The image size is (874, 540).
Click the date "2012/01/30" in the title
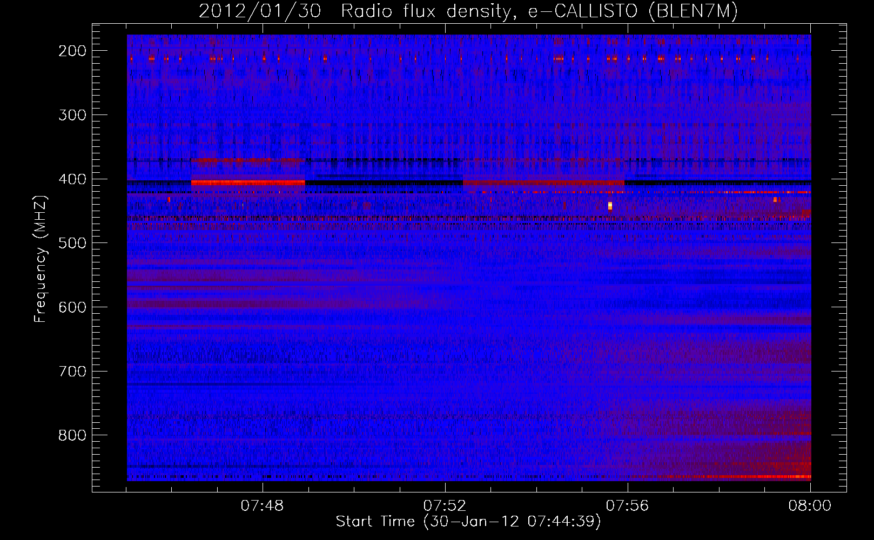(x=260, y=11)
